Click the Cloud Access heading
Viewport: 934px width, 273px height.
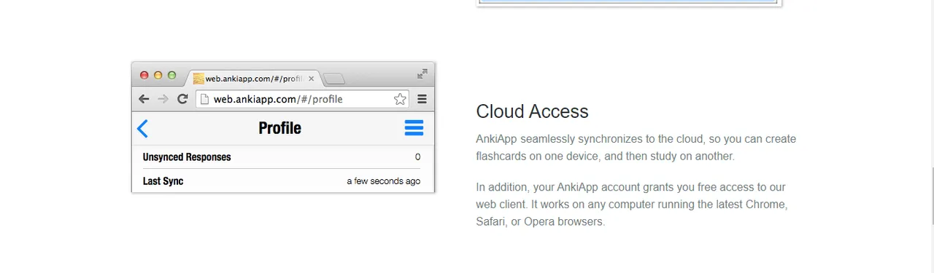point(532,111)
